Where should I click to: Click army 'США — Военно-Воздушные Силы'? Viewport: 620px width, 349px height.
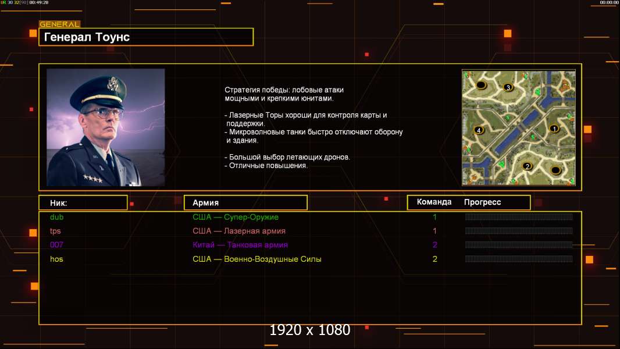(256, 259)
